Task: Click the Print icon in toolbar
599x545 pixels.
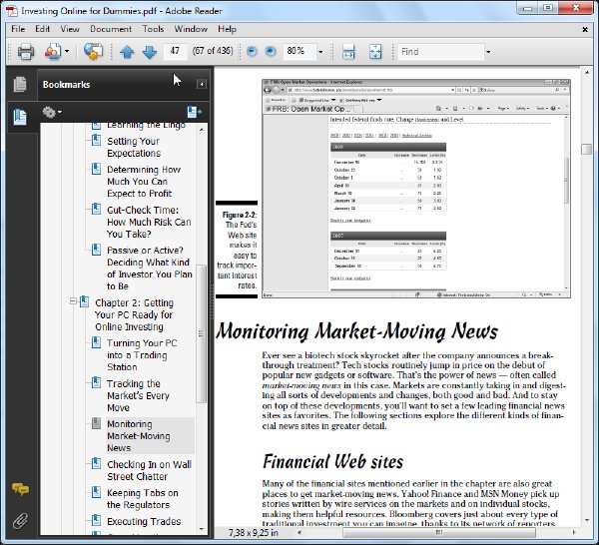Action: (x=26, y=52)
